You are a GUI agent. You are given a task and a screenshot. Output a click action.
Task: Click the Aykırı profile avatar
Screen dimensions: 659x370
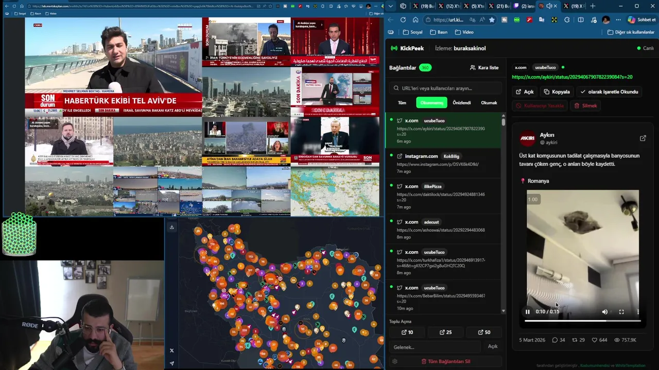[x=527, y=138]
